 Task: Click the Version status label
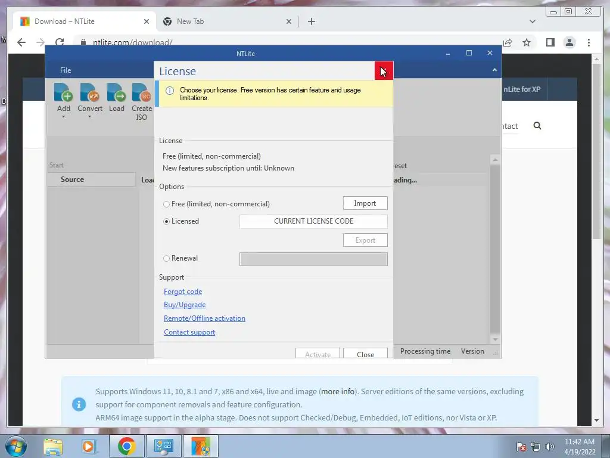(x=472, y=351)
